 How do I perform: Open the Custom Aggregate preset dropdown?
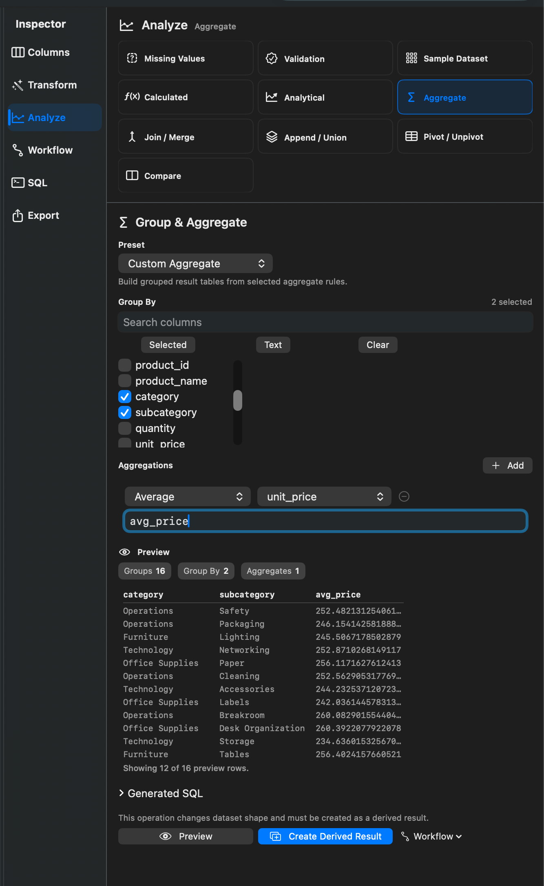coord(195,263)
